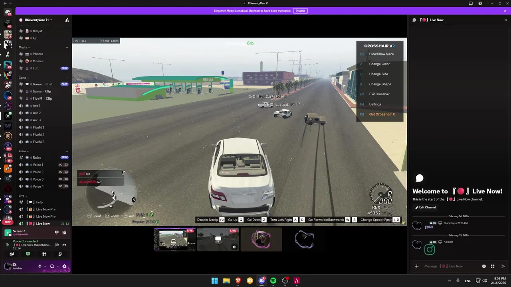Screen dimensions: 511x287
Task: Collapse the Game category
Action: (24, 78)
